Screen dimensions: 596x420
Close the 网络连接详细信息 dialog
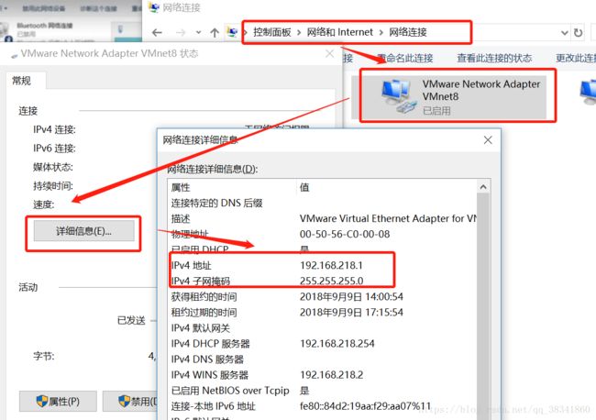click(488, 140)
